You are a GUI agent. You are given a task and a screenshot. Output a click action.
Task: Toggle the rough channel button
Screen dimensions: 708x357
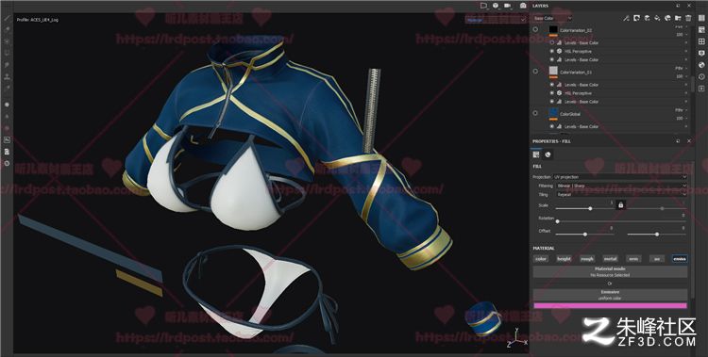coord(587,259)
